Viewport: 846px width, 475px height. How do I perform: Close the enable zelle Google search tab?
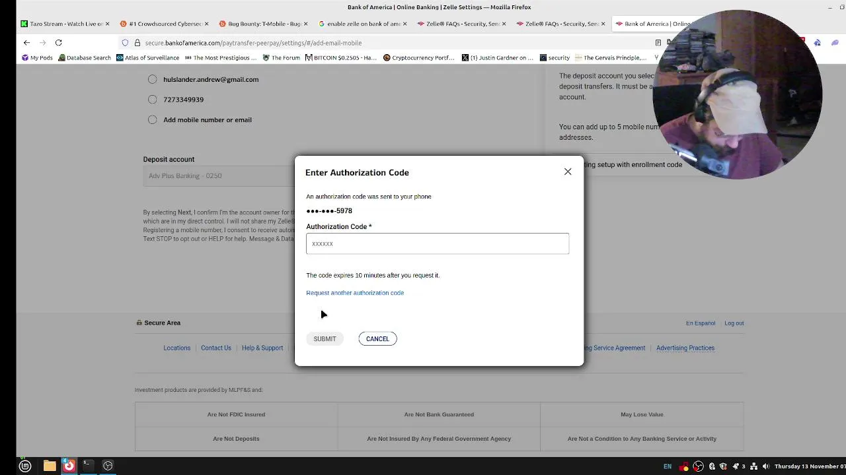click(404, 24)
